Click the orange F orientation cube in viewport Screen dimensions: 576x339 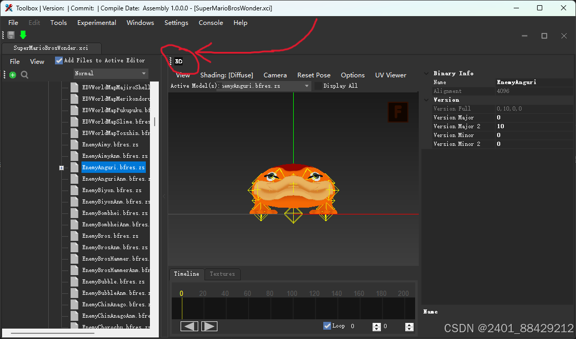(x=398, y=112)
